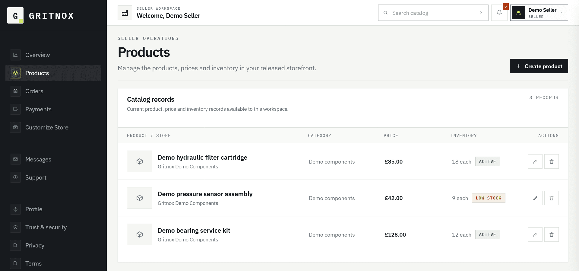Click the Create product button
579x271 pixels.
coord(539,66)
